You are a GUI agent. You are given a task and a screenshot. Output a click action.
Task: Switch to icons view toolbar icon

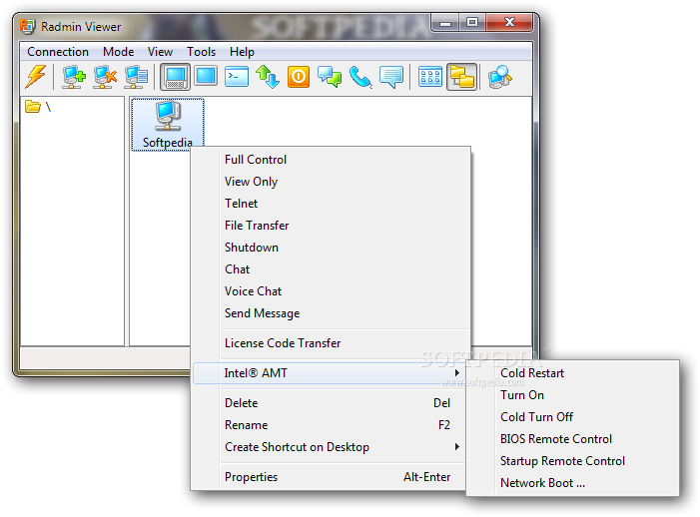click(x=430, y=77)
